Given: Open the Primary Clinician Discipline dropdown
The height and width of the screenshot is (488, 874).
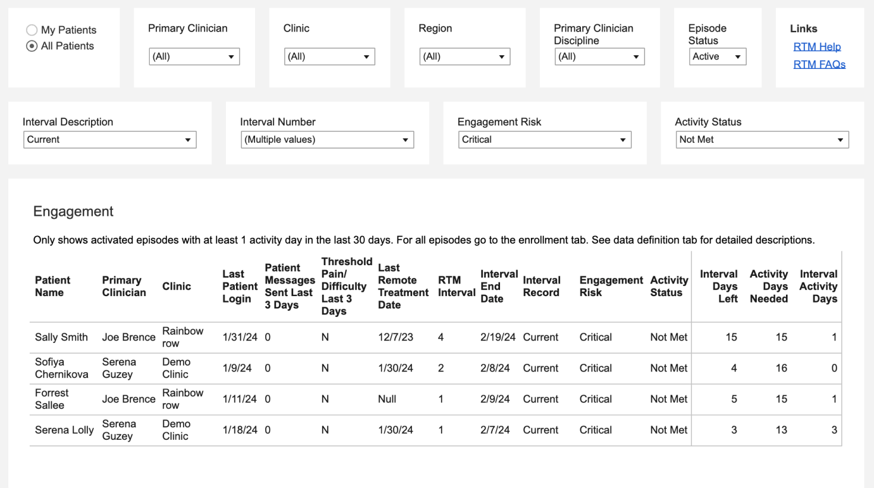Looking at the screenshot, I should coord(599,56).
